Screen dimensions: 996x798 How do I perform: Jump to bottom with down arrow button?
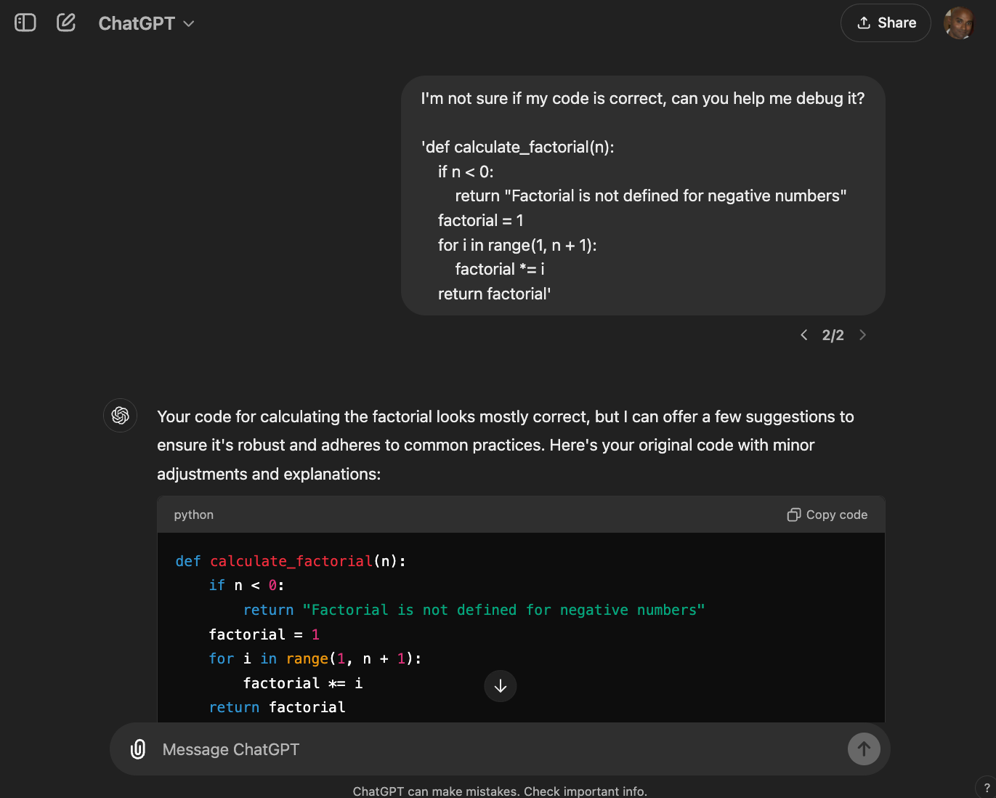[x=501, y=686]
